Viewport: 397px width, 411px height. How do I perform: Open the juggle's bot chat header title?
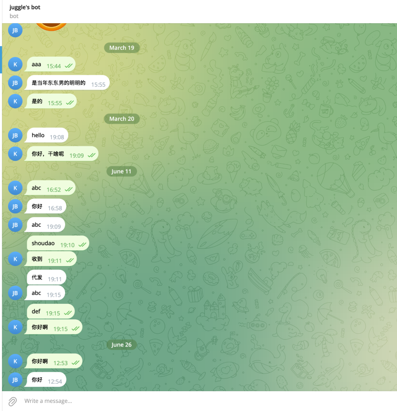pyautogui.click(x=25, y=7)
